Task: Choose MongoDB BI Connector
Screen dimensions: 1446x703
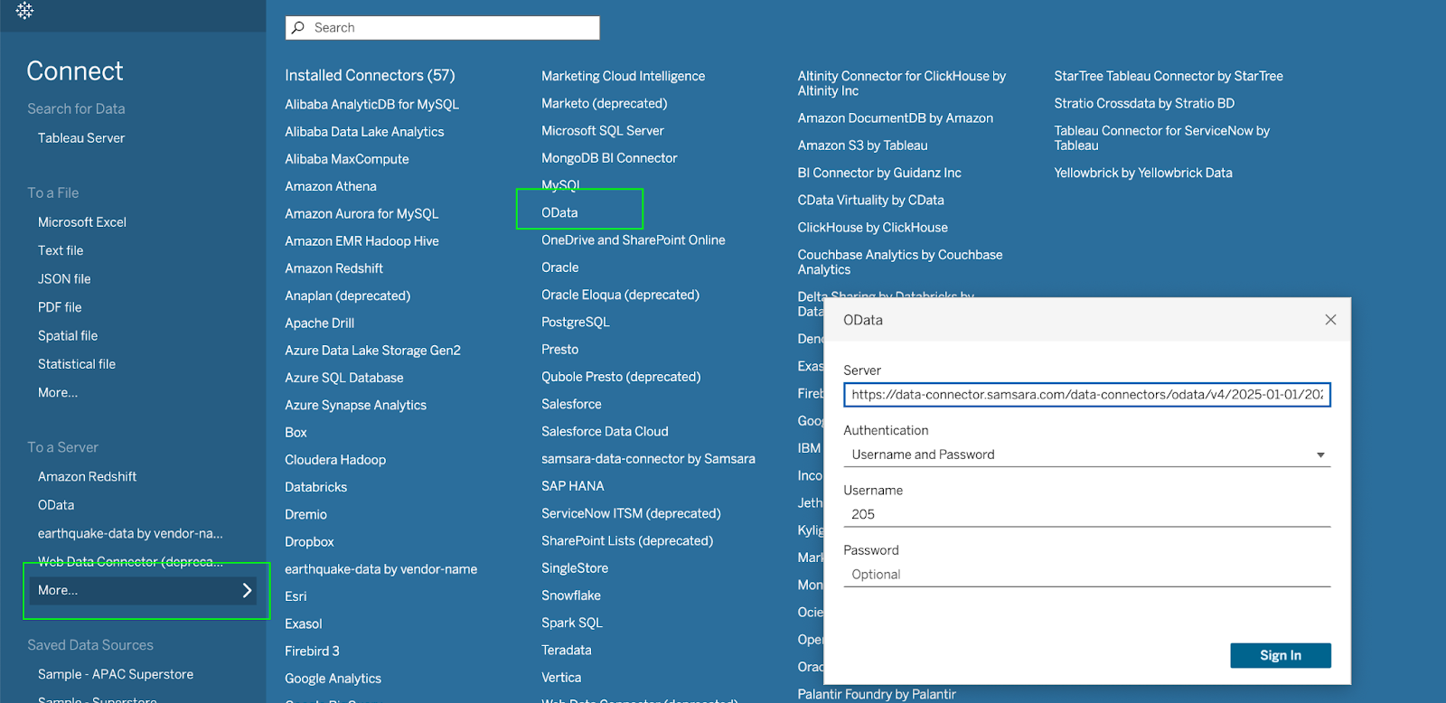Action: coord(609,158)
